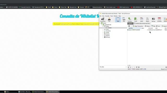Screen dimensions: 167x93
Task: Click the Sort button in the table toolbar
Action: [158, 26]
